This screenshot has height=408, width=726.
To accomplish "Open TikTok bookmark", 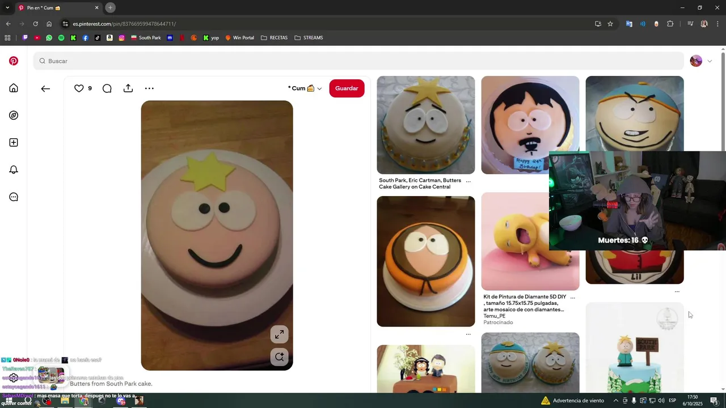I will tap(98, 38).
